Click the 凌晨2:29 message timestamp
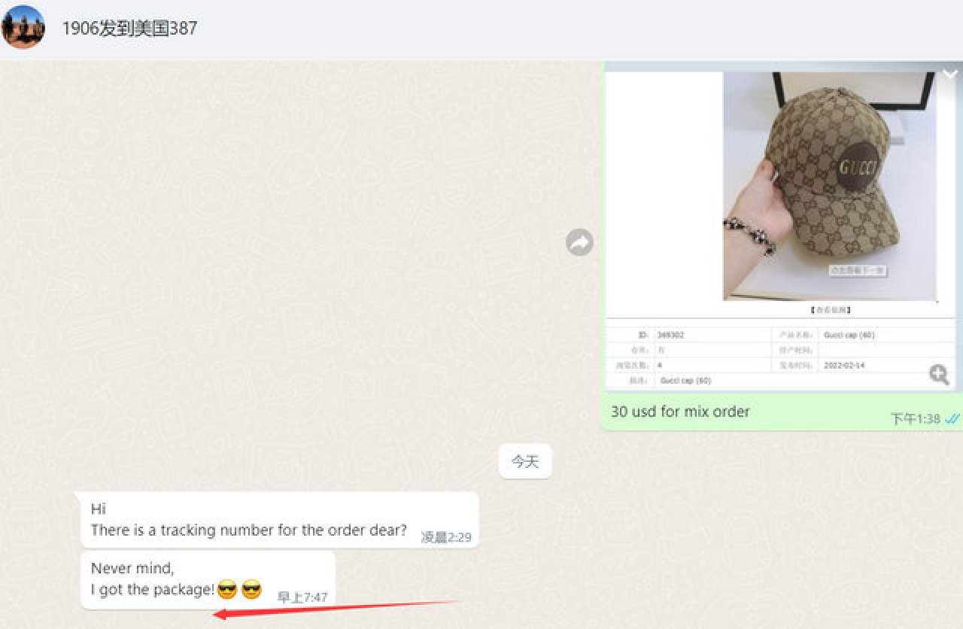The height and width of the screenshot is (629, 963). [446, 537]
